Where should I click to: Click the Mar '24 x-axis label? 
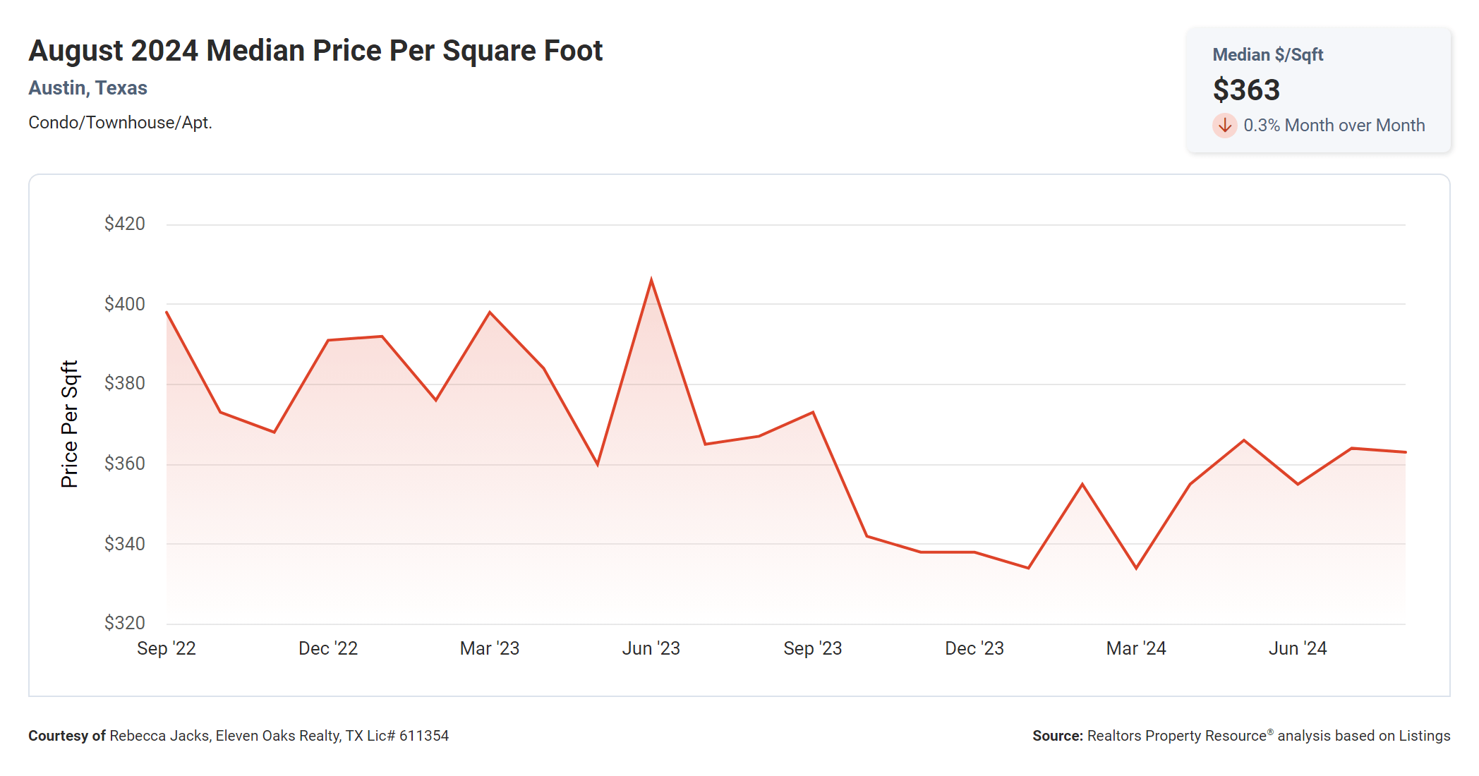pyautogui.click(x=1135, y=648)
